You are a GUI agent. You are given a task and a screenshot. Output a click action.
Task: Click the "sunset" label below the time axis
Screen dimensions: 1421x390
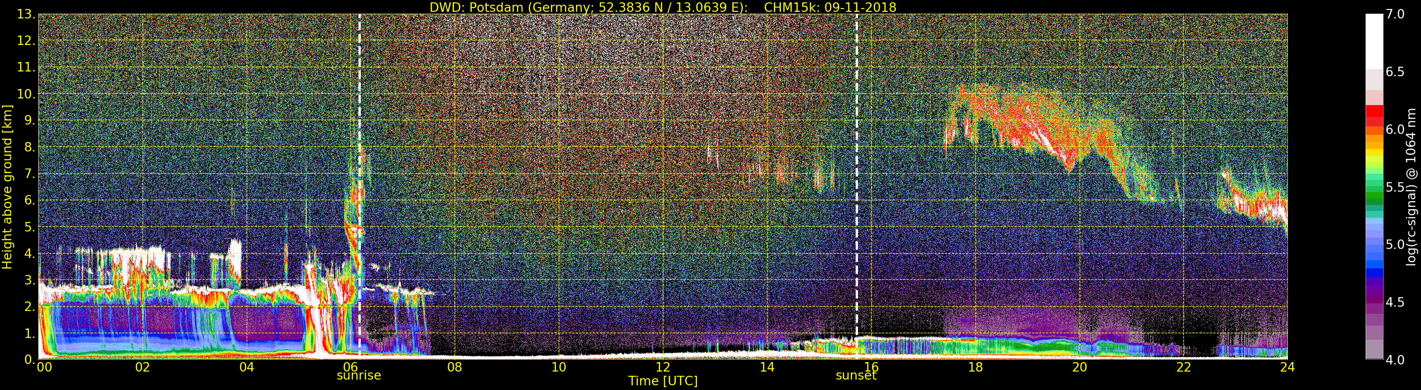[856, 376]
